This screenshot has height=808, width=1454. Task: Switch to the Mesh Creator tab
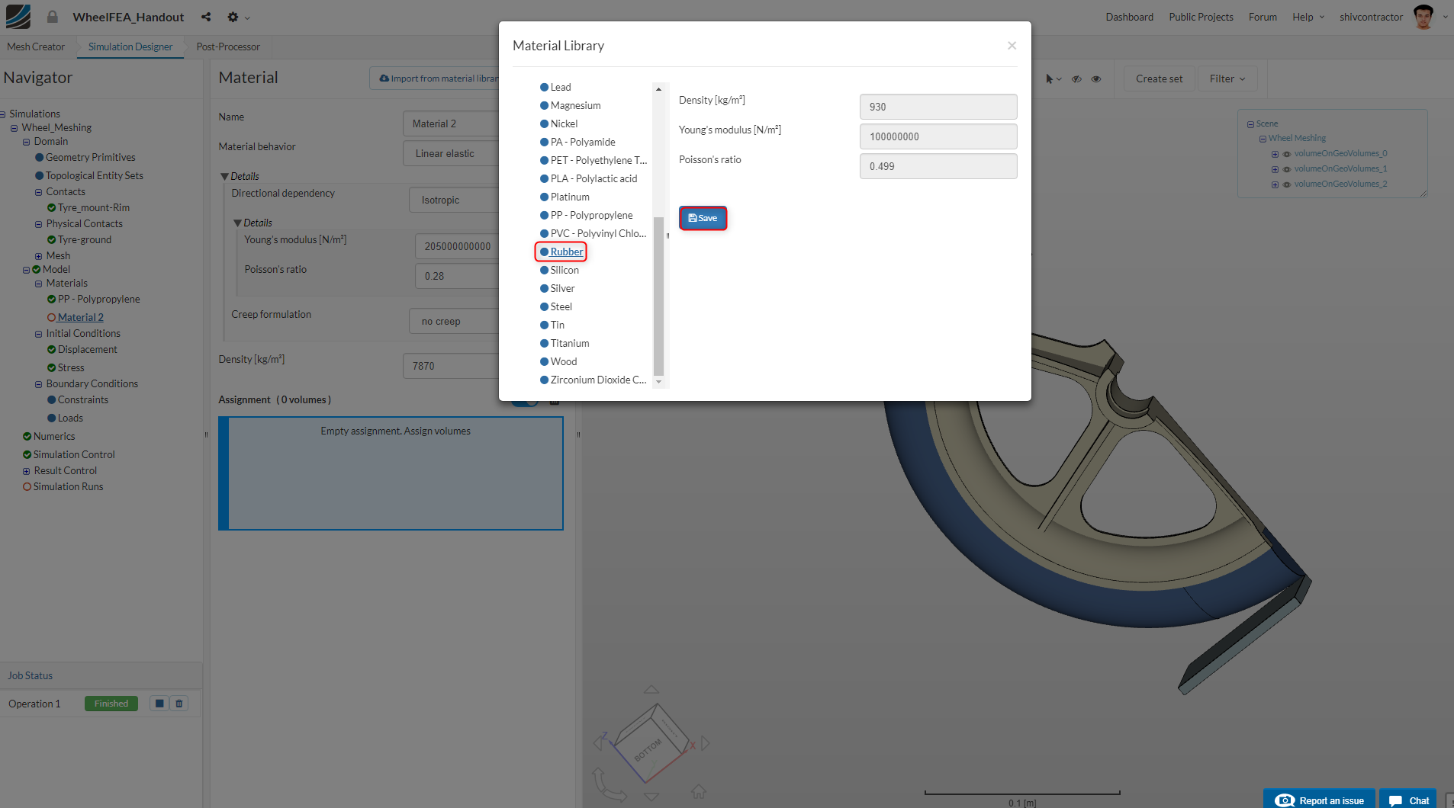pyautogui.click(x=36, y=46)
